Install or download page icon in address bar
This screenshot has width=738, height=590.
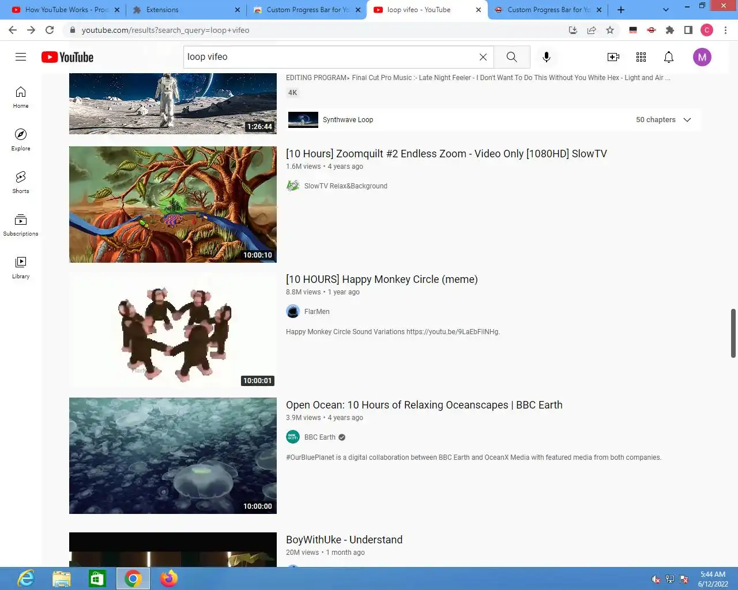[573, 30]
